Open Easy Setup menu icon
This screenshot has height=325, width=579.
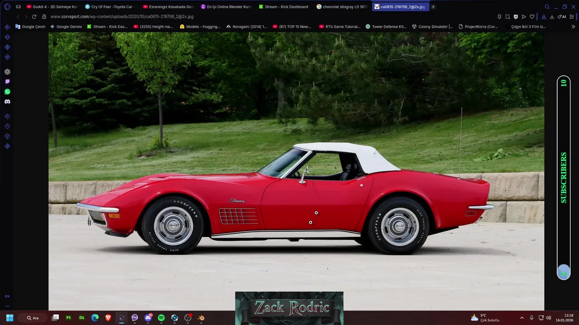click(572, 17)
